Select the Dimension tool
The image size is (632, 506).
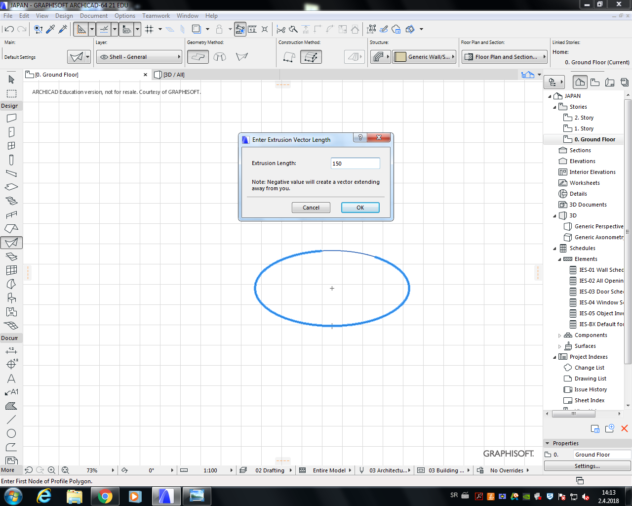11,350
